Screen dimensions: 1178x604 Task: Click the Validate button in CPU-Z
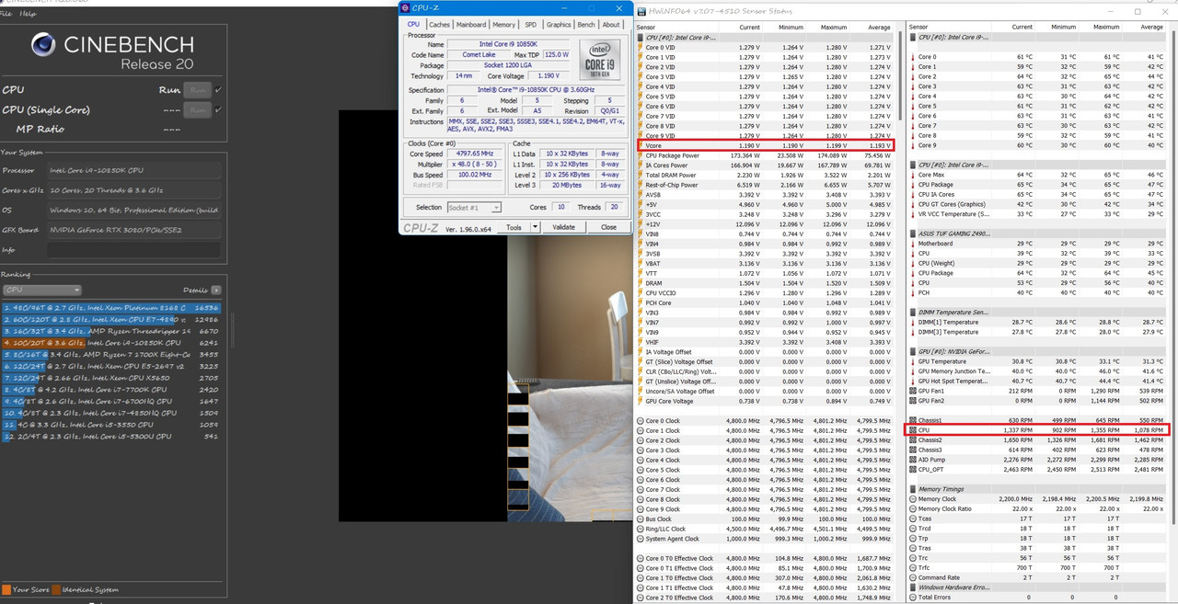pyautogui.click(x=563, y=228)
